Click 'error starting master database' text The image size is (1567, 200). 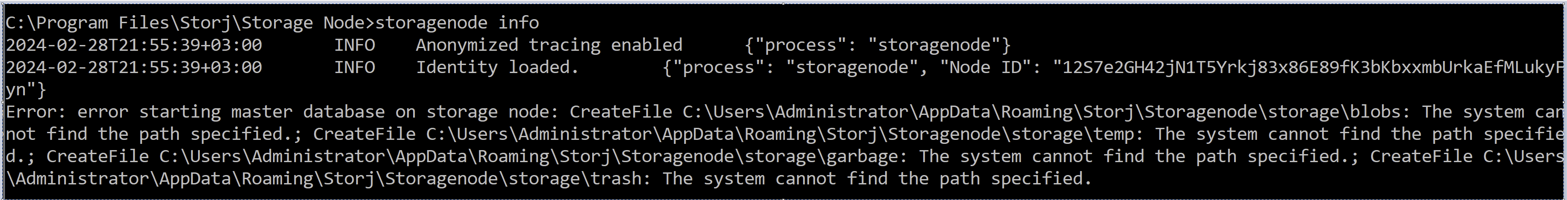[x=231, y=112]
